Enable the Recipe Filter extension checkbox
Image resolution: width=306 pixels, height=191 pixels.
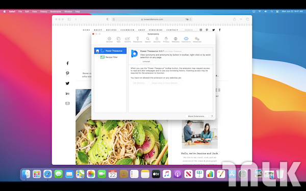tap(97, 57)
